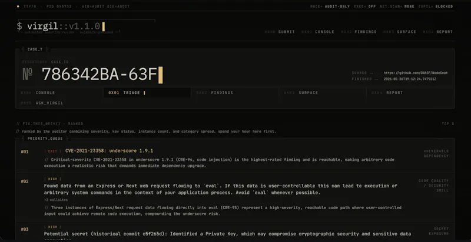
Task: Open the Potential secret Private Key finding
Action: tap(227, 234)
